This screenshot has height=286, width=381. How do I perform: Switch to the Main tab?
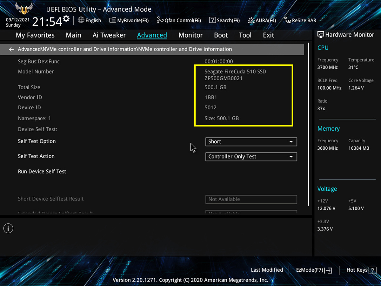pos(73,35)
